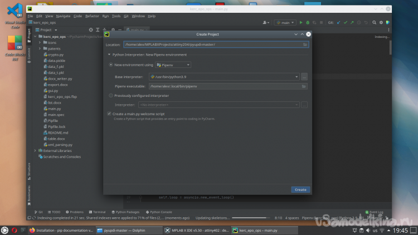
Task: Open main run configuration selector
Action: [285, 23]
